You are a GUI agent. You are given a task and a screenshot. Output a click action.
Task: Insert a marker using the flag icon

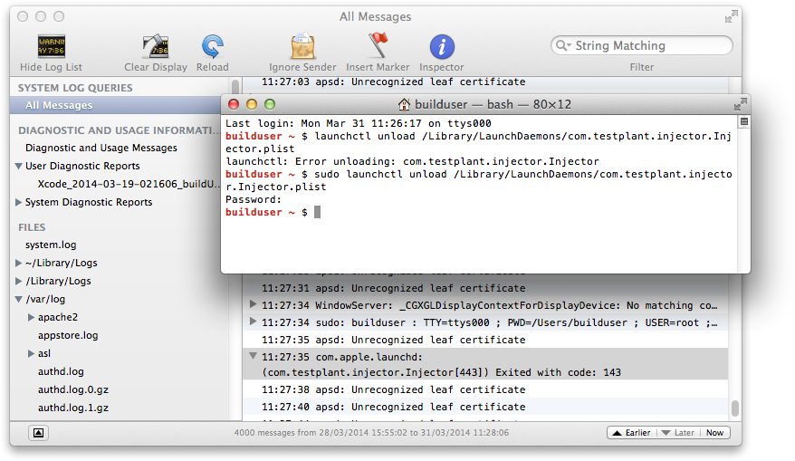(378, 47)
